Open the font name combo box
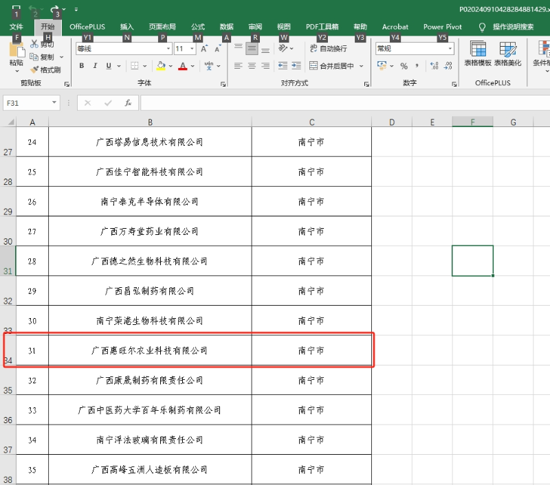The width and height of the screenshot is (550, 485). pos(124,49)
